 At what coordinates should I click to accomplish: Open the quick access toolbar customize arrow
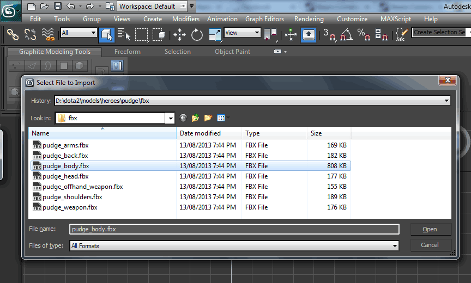click(192, 6)
